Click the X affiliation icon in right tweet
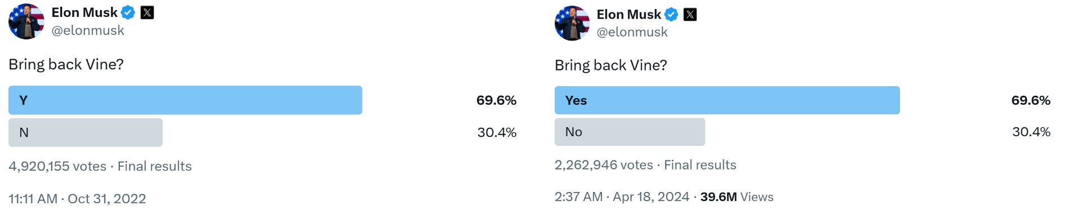The width and height of the screenshot is (1066, 210). tap(690, 15)
